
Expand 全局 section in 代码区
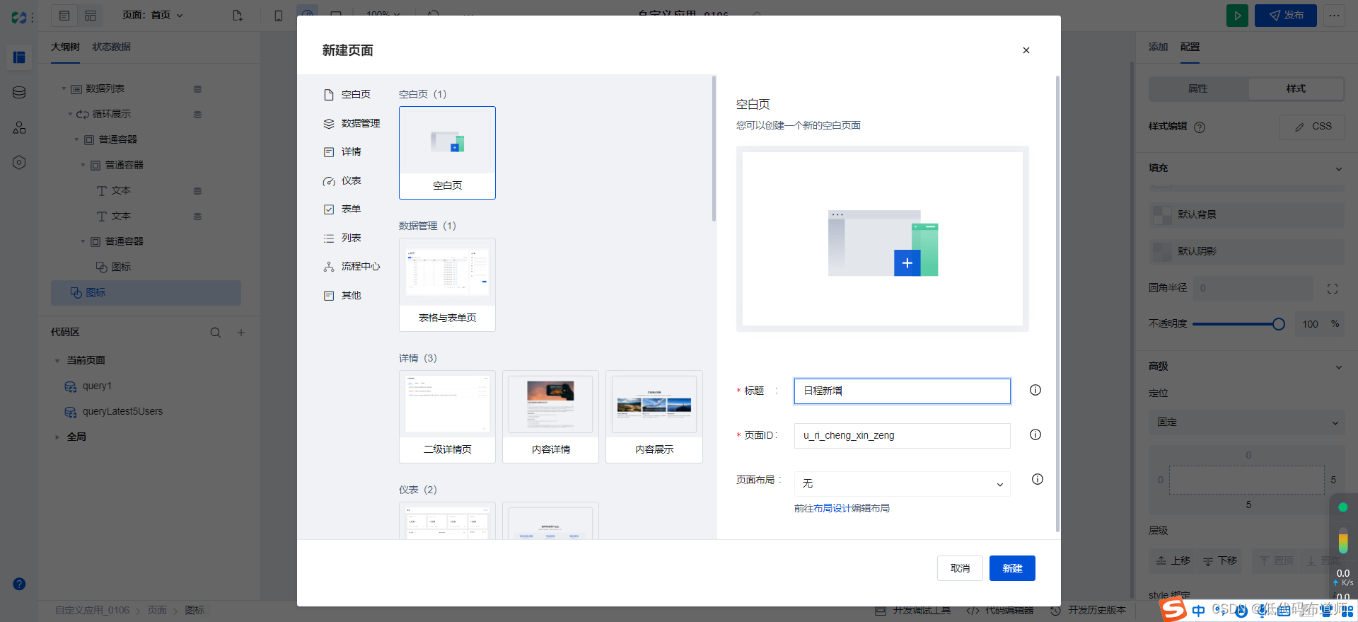coord(57,437)
